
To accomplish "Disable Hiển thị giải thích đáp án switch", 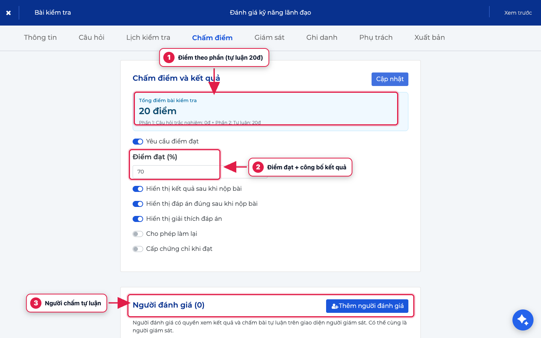I will coord(138,219).
